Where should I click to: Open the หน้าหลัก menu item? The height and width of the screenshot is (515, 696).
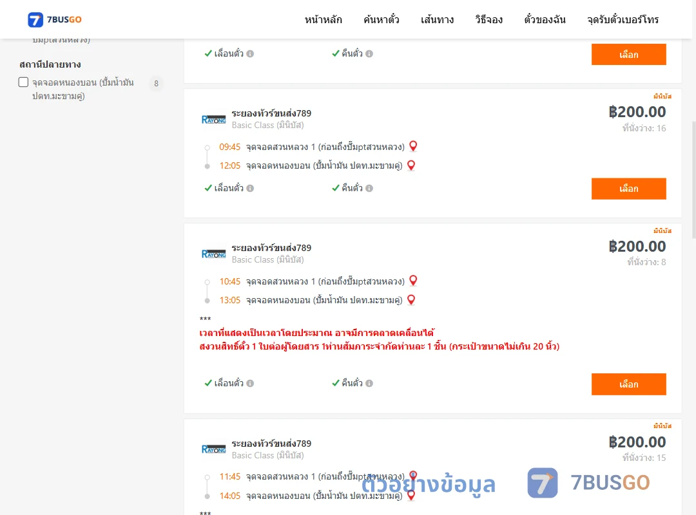323,19
